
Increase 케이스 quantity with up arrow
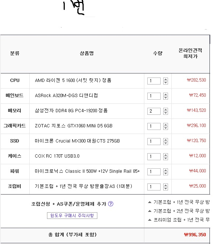(165, 155)
